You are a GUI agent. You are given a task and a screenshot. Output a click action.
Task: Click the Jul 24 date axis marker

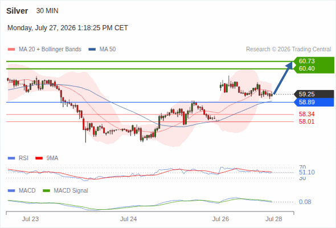(128, 219)
